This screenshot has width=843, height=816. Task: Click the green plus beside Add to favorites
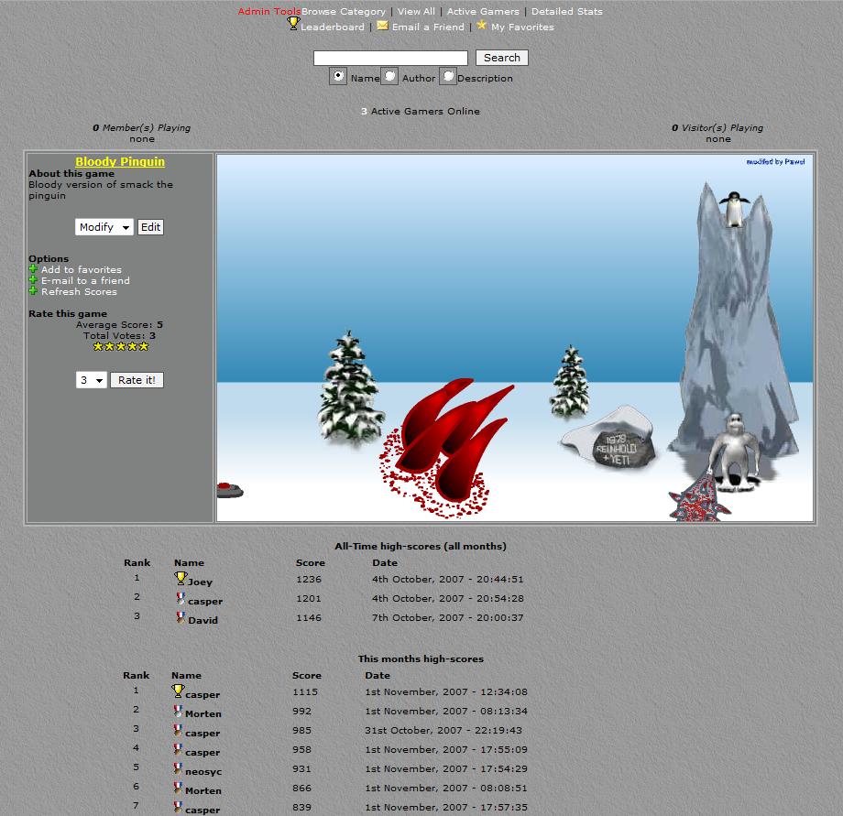pyautogui.click(x=33, y=269)
